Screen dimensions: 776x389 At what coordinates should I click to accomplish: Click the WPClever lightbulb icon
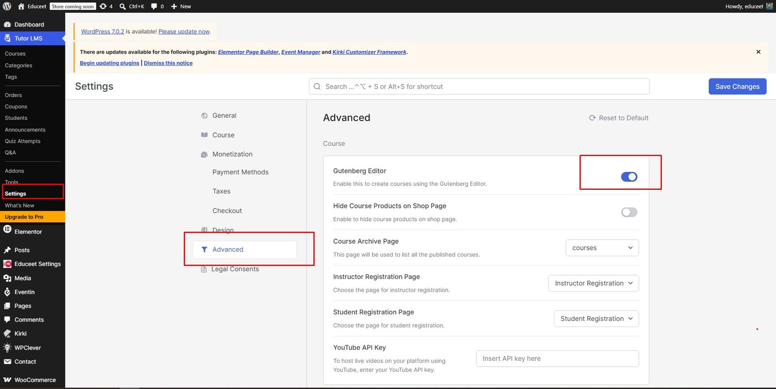tap(7, 347)
